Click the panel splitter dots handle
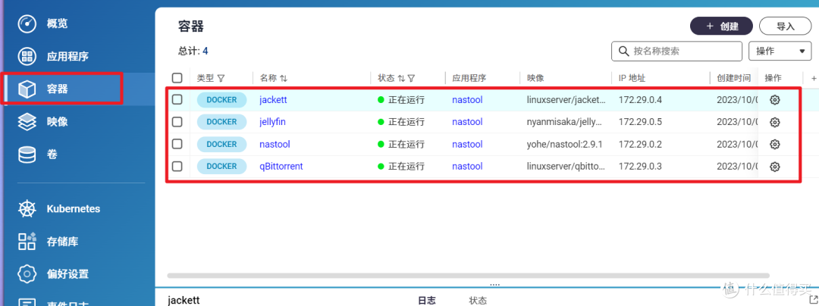 [494, 285]
